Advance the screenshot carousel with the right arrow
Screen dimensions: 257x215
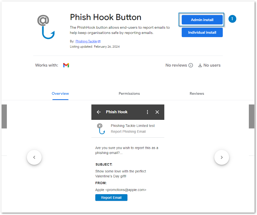222,157
